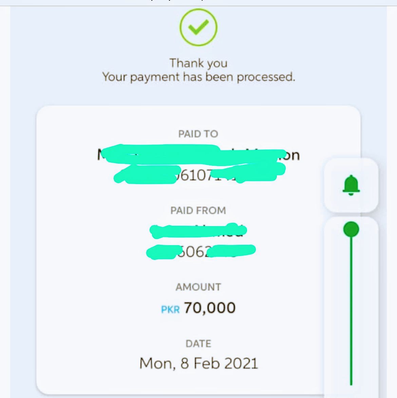The image size is (397, 398).
Task: Click the rounded panel surrounding the bell icon
Action: [351, 185]
